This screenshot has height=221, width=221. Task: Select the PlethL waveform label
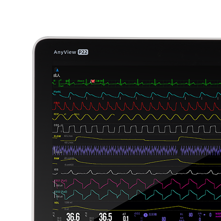57,92
